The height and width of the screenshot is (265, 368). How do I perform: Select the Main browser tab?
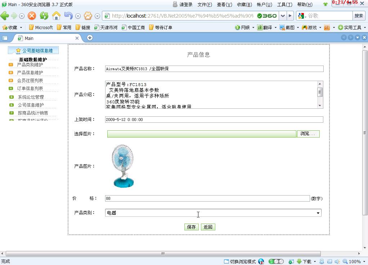(x=48, y=38)
